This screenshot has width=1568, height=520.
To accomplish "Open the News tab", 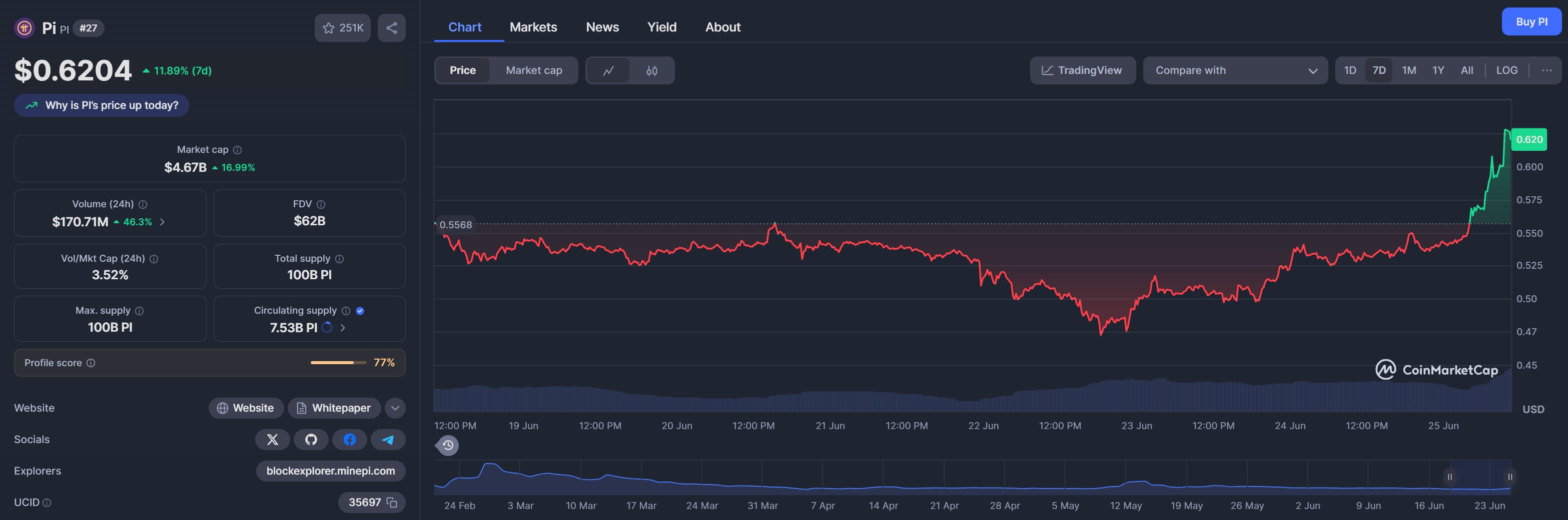I will coord(602,27).
